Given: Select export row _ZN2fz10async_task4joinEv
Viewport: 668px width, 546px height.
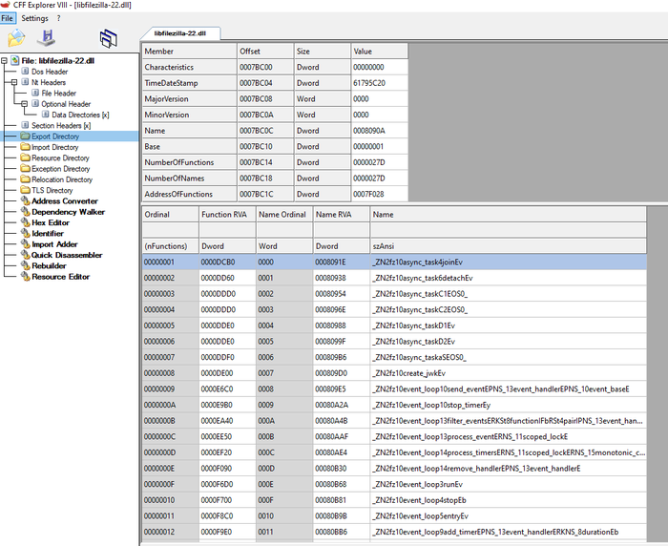Looking at the screenshot, I should (394, 262).
